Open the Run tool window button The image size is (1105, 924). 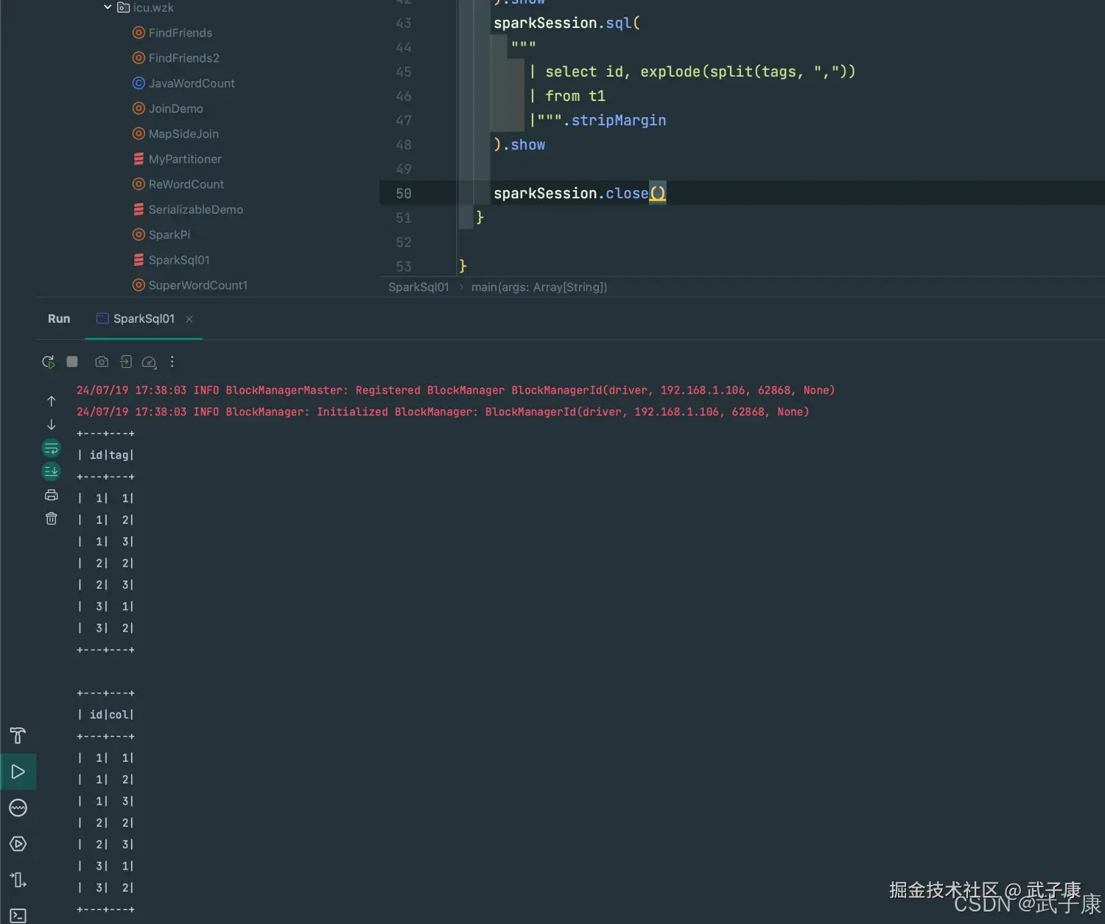(18, 771)
